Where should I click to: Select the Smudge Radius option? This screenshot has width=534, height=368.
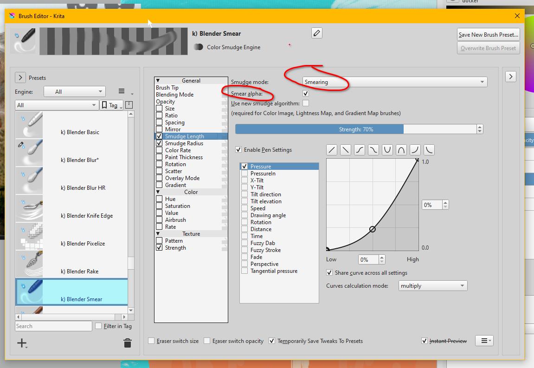(x=184, y=143)
